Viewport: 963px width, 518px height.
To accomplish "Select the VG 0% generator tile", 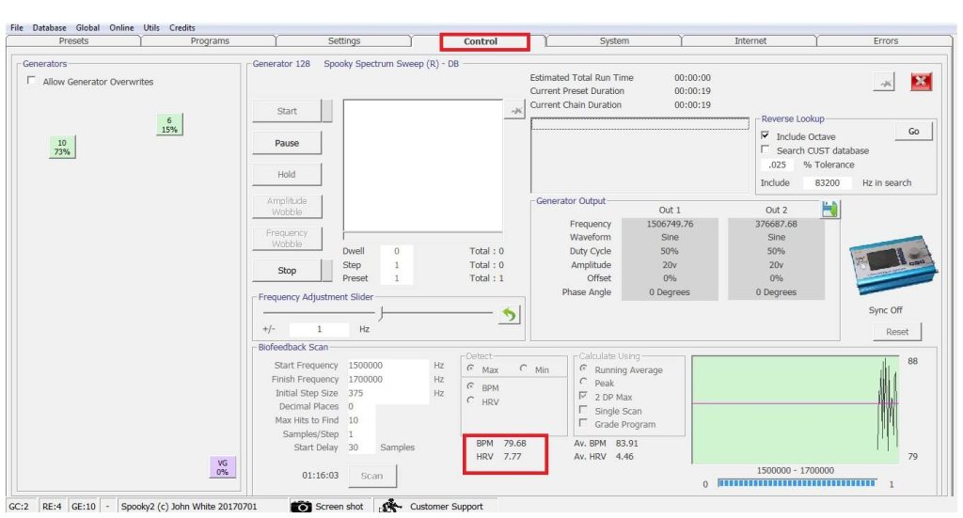I will [x=222, y=467].
